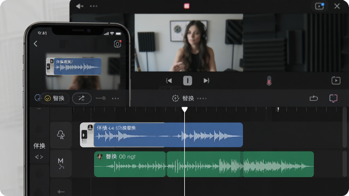The width and height of the screenshot is (349, 196).
Task: Close the editor with the X button
Action: pyautogui.click(x=337, y=6)
